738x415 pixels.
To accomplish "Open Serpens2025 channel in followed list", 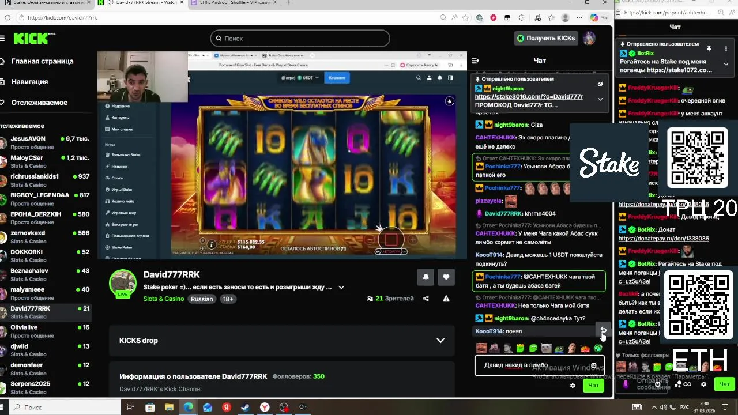I will (45, 387).
